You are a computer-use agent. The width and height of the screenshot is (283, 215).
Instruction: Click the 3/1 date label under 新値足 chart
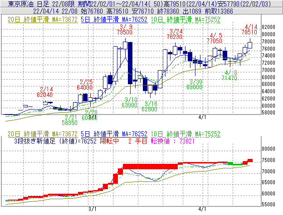93,209
